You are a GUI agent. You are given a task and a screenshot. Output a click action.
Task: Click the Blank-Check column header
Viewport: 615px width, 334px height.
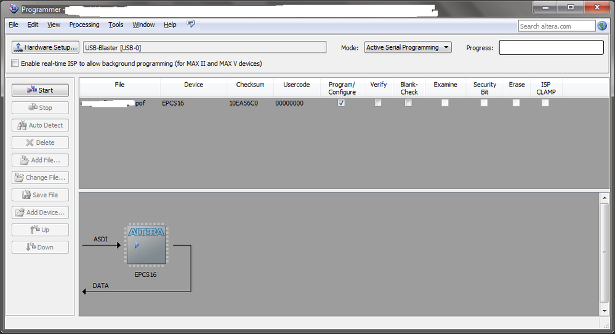409,88
